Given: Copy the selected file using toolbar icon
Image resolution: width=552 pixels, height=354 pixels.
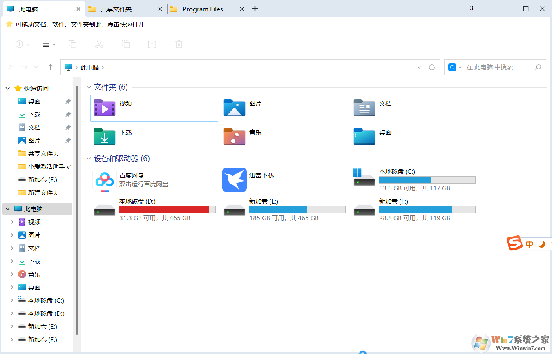Looking at the screenshot, I should tap(73, 44).
